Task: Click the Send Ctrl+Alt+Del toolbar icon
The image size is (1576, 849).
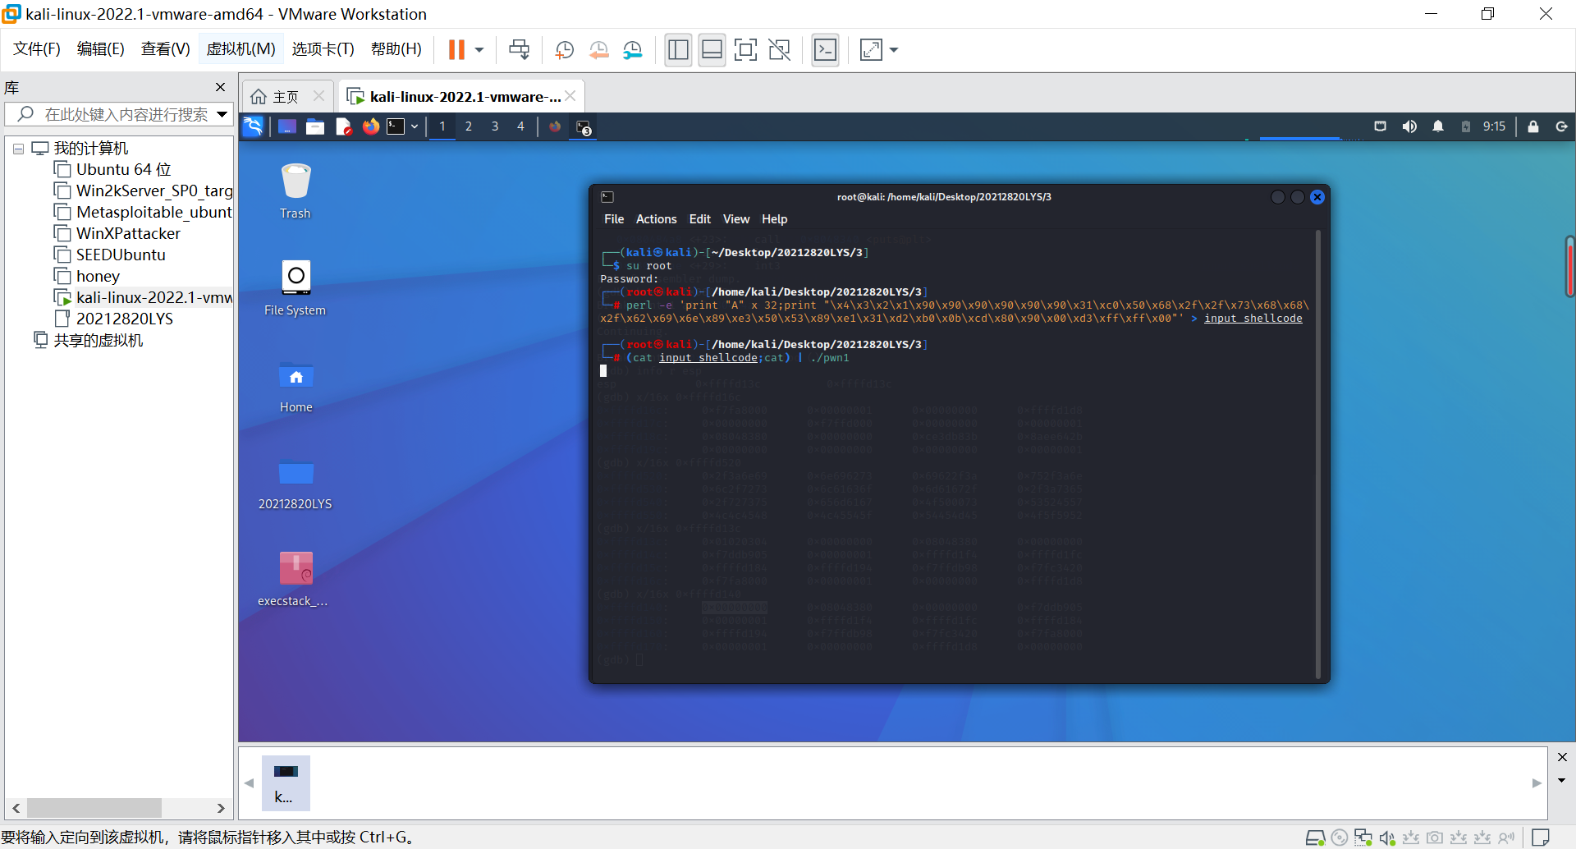Action: point(519,49)
